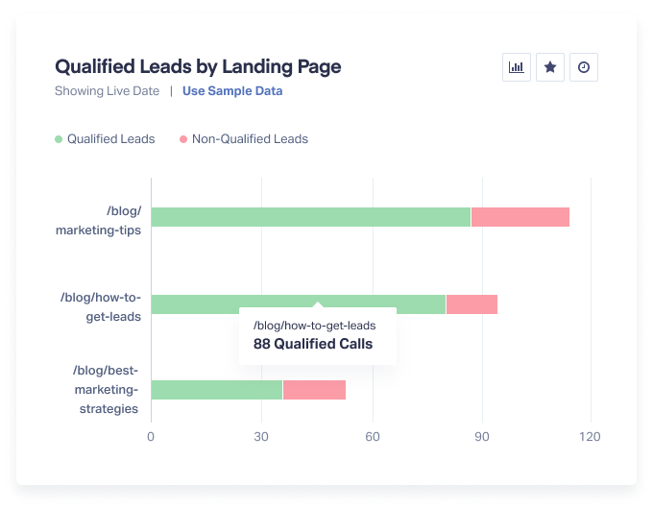Click the green Qualified Leads legend dot

(x=59, y=139)
